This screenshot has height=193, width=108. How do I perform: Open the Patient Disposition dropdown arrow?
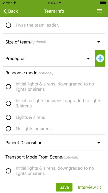pyautogui.click(x=99, y=143)
